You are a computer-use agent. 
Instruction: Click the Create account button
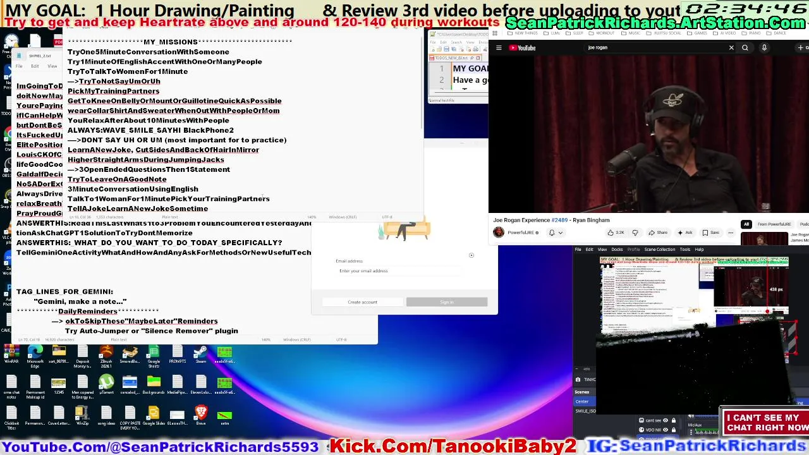(x=362, y=302)
